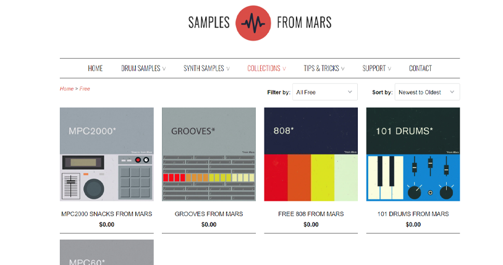The width and height of the screenshot is (503, 265).
Task: Open the Sort by Newest to Oldest dropdown
Action: click(427, 92)
